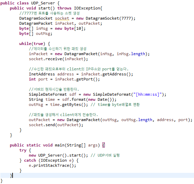Click 'e.printStackTrace();' line

pyautogui.click(x=52, y=165)
